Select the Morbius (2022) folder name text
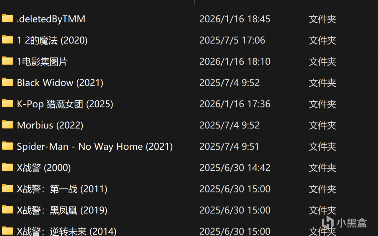Viewport: 378px width, 236px height. (x=50, y=125)
